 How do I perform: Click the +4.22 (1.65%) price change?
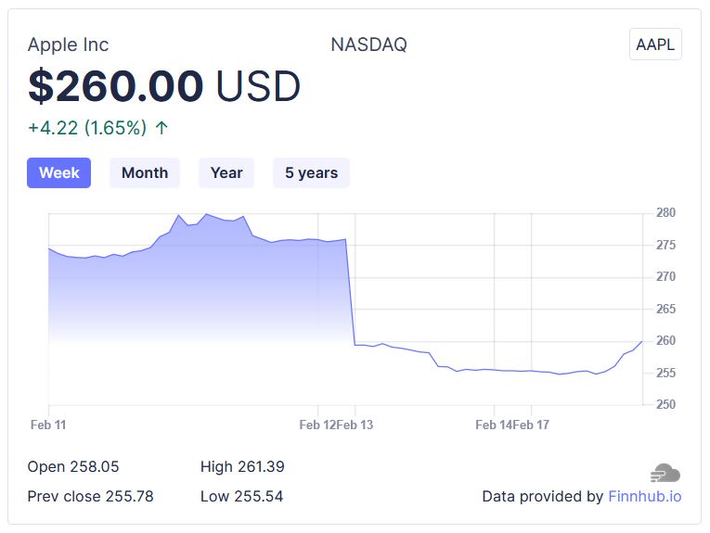87,128
